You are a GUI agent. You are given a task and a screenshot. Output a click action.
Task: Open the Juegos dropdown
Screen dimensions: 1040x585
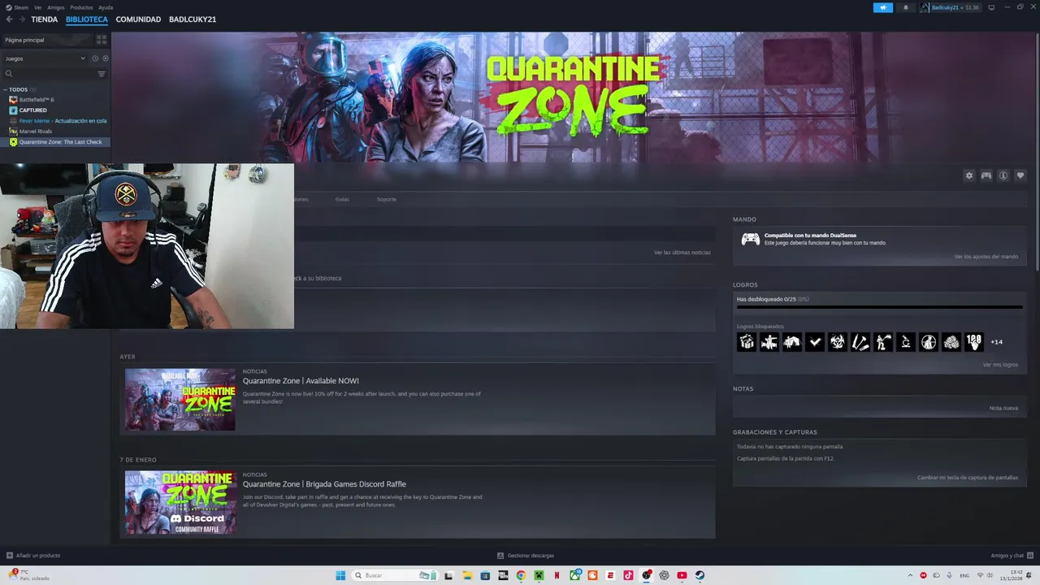click(45, 58)
